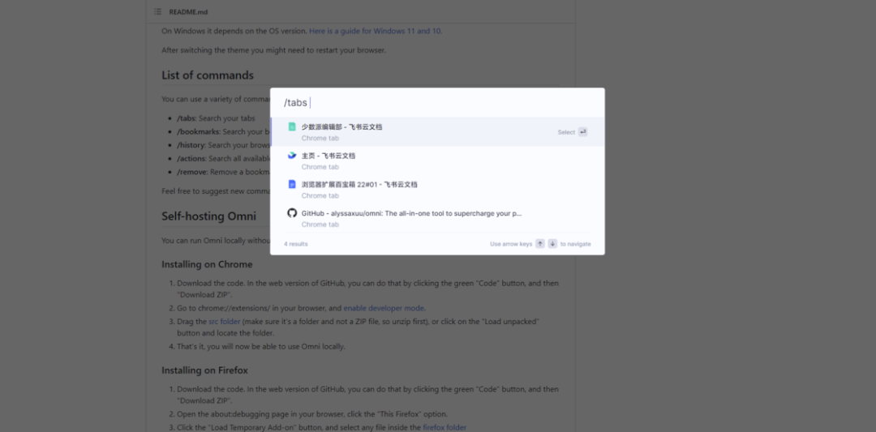The image size is (876, 432).
Task: Open the firefox folder link
Action: click(444, 427)
